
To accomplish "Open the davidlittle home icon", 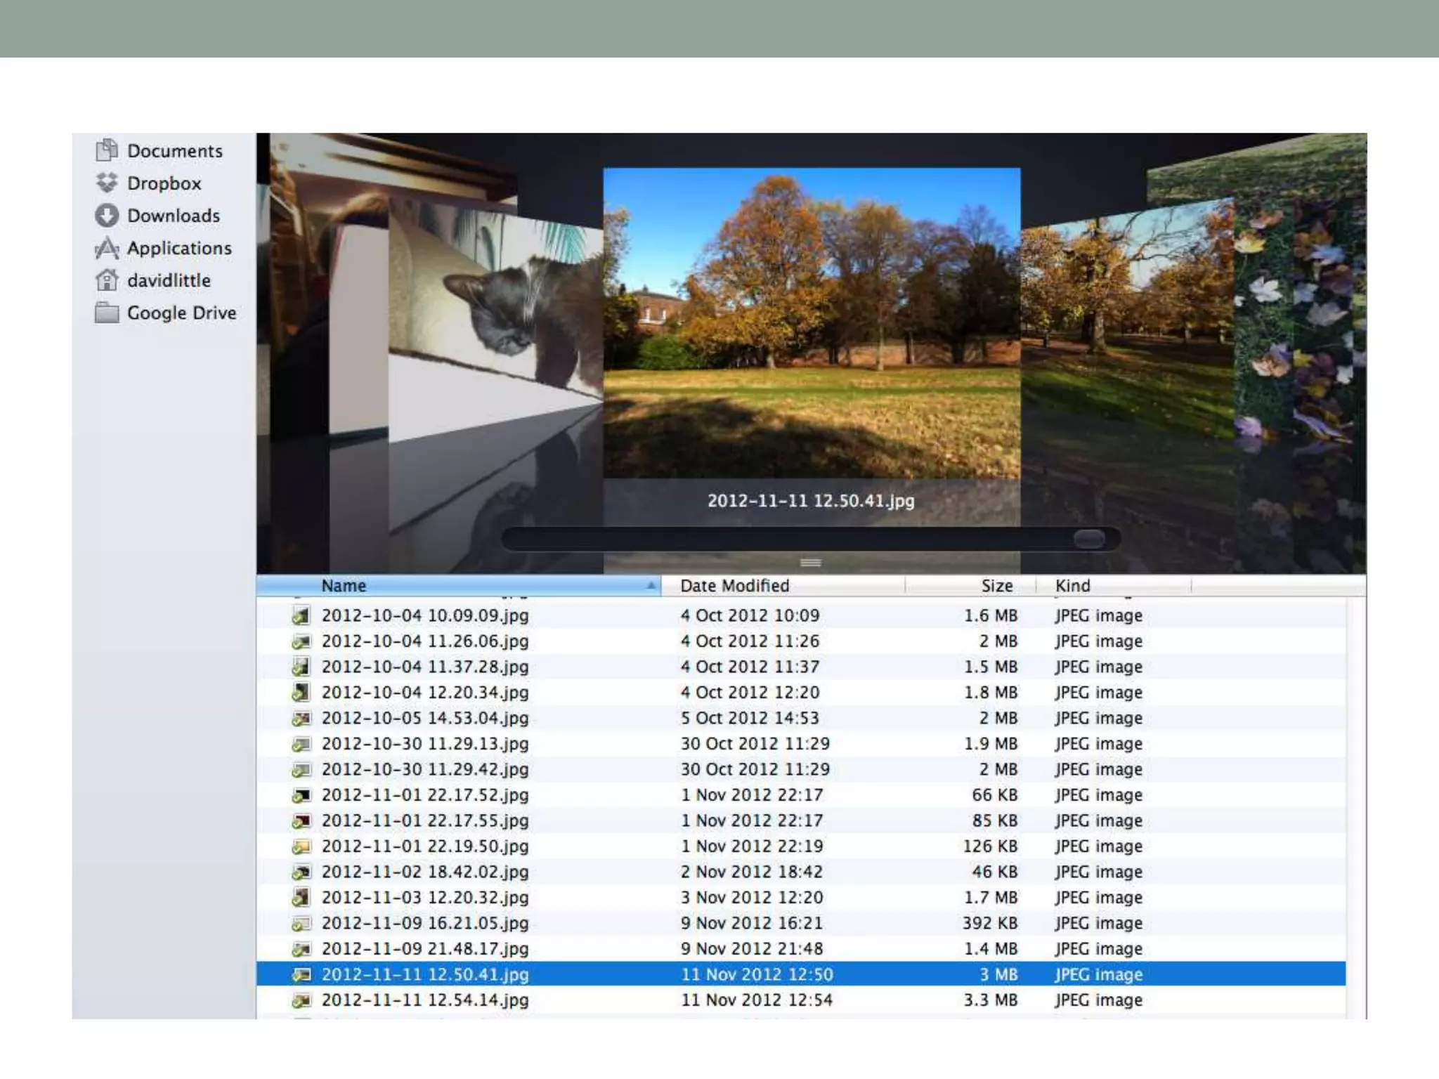I will 107,280.
